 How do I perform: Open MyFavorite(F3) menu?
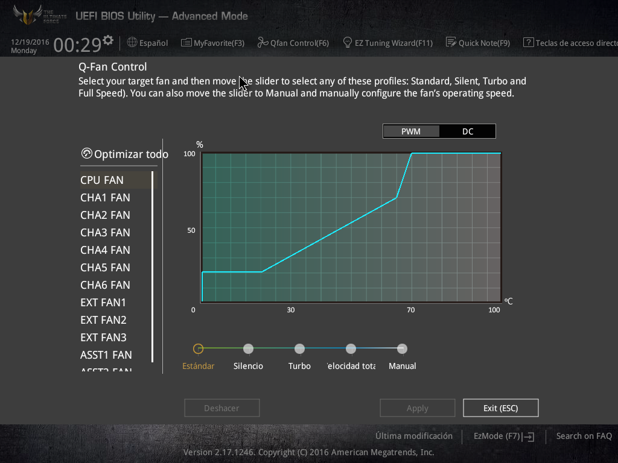click(212, 43)
